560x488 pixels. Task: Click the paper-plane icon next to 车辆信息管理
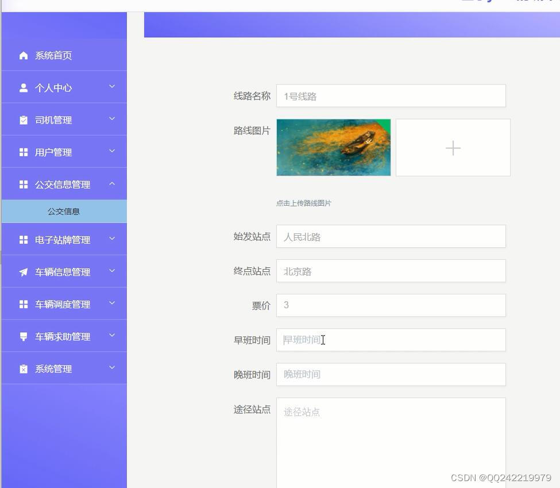coord(23,271)
